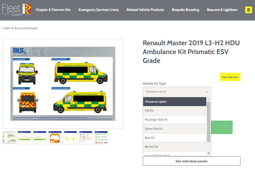Choose Rear Kit option
Image resolution: width=255 pixels, height=172 pixels.
[175, 138]
